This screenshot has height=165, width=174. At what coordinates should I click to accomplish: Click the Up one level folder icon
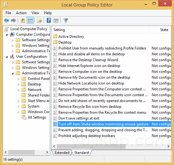pyautogui.click(x=23, y=21)
